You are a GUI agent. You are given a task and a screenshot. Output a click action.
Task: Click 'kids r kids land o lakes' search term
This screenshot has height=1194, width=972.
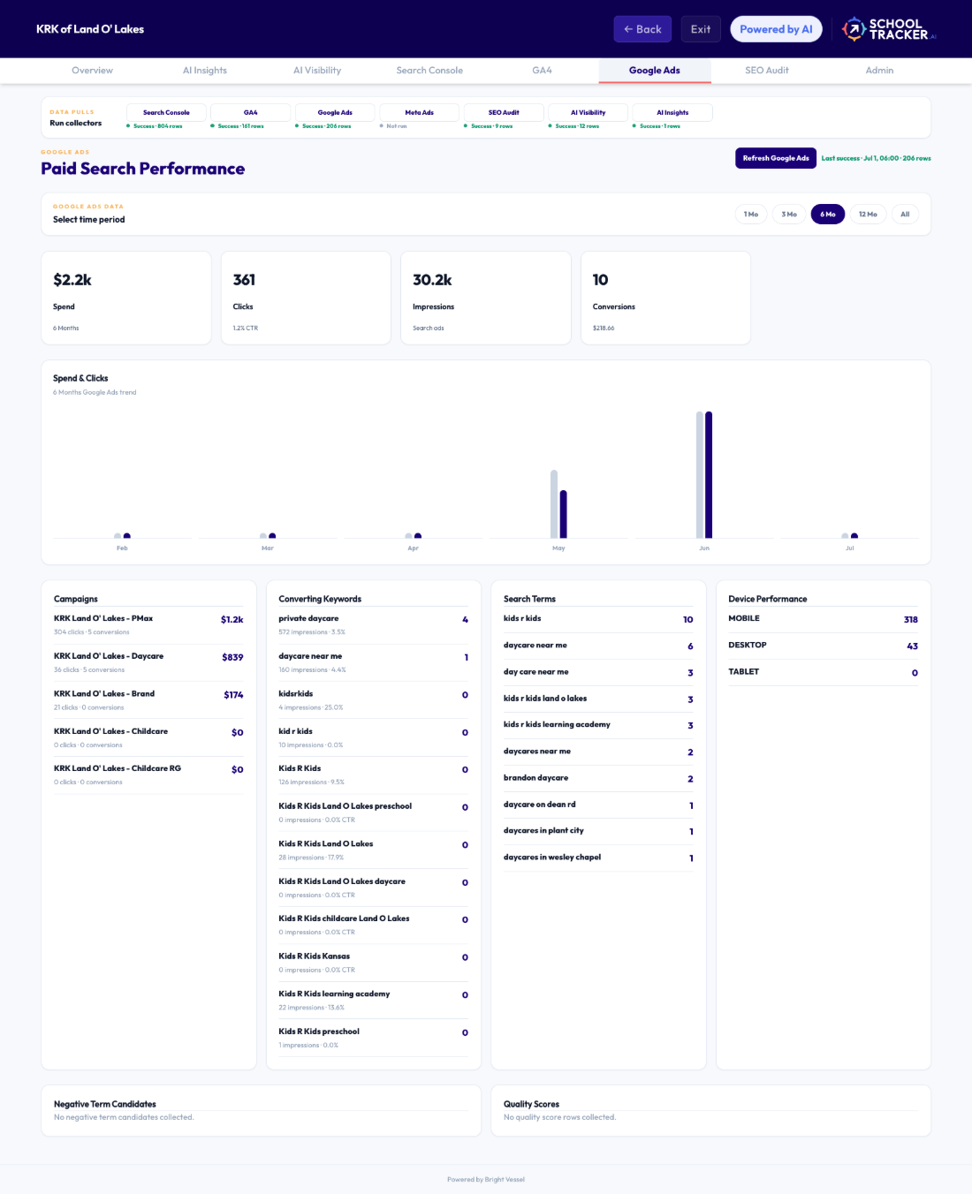click(x=598, y=699)
